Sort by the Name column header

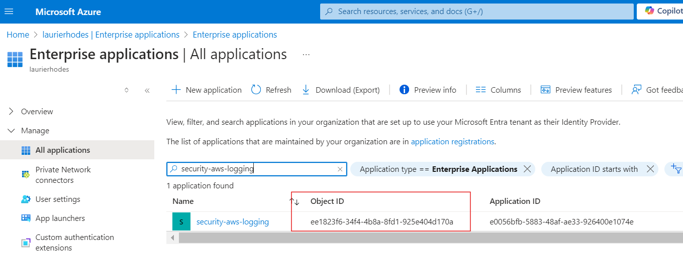point(183,201)
